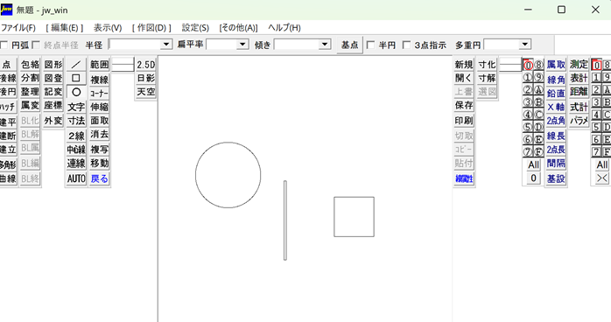Select the 複写 copy tool
This screenshot has width=611, height=322.
tap(100, 150)
